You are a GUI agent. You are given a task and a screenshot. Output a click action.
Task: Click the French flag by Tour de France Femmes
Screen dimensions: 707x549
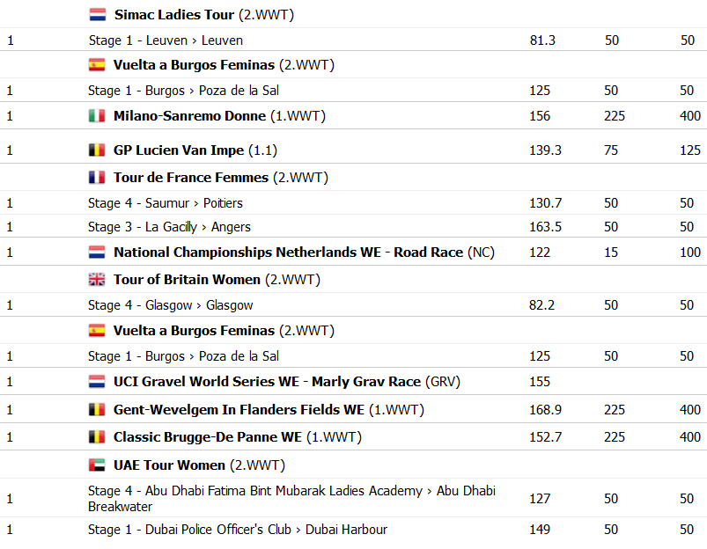click(x=97, y=177)
